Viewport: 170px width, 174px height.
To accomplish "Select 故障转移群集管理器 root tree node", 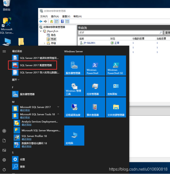I will pos(54,27).
